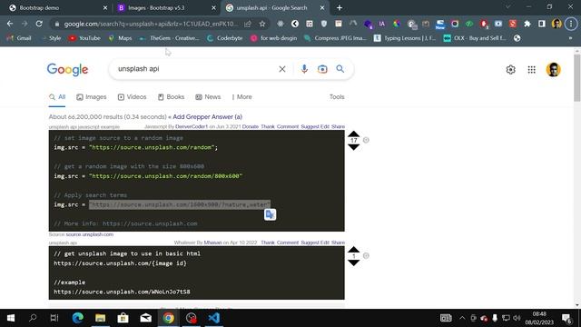Select the Videos search filter

[133, 97]
